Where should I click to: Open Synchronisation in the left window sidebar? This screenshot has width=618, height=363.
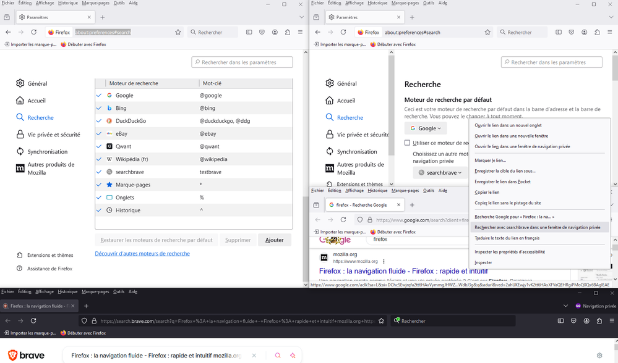(x=42, y=151)
